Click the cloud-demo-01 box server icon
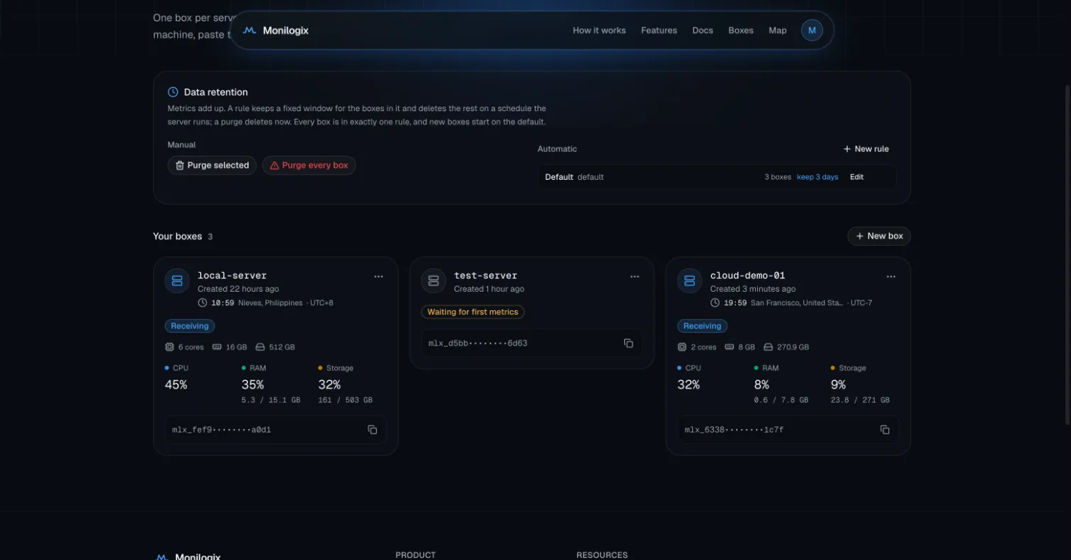Image resolution: width=1071 pixels, height=560 pixels. pyautogui.click(x=689, y=280)
